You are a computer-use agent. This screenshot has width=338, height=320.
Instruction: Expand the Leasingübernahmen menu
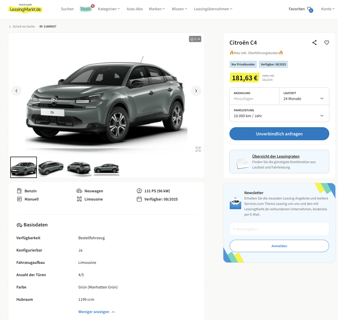213,9
